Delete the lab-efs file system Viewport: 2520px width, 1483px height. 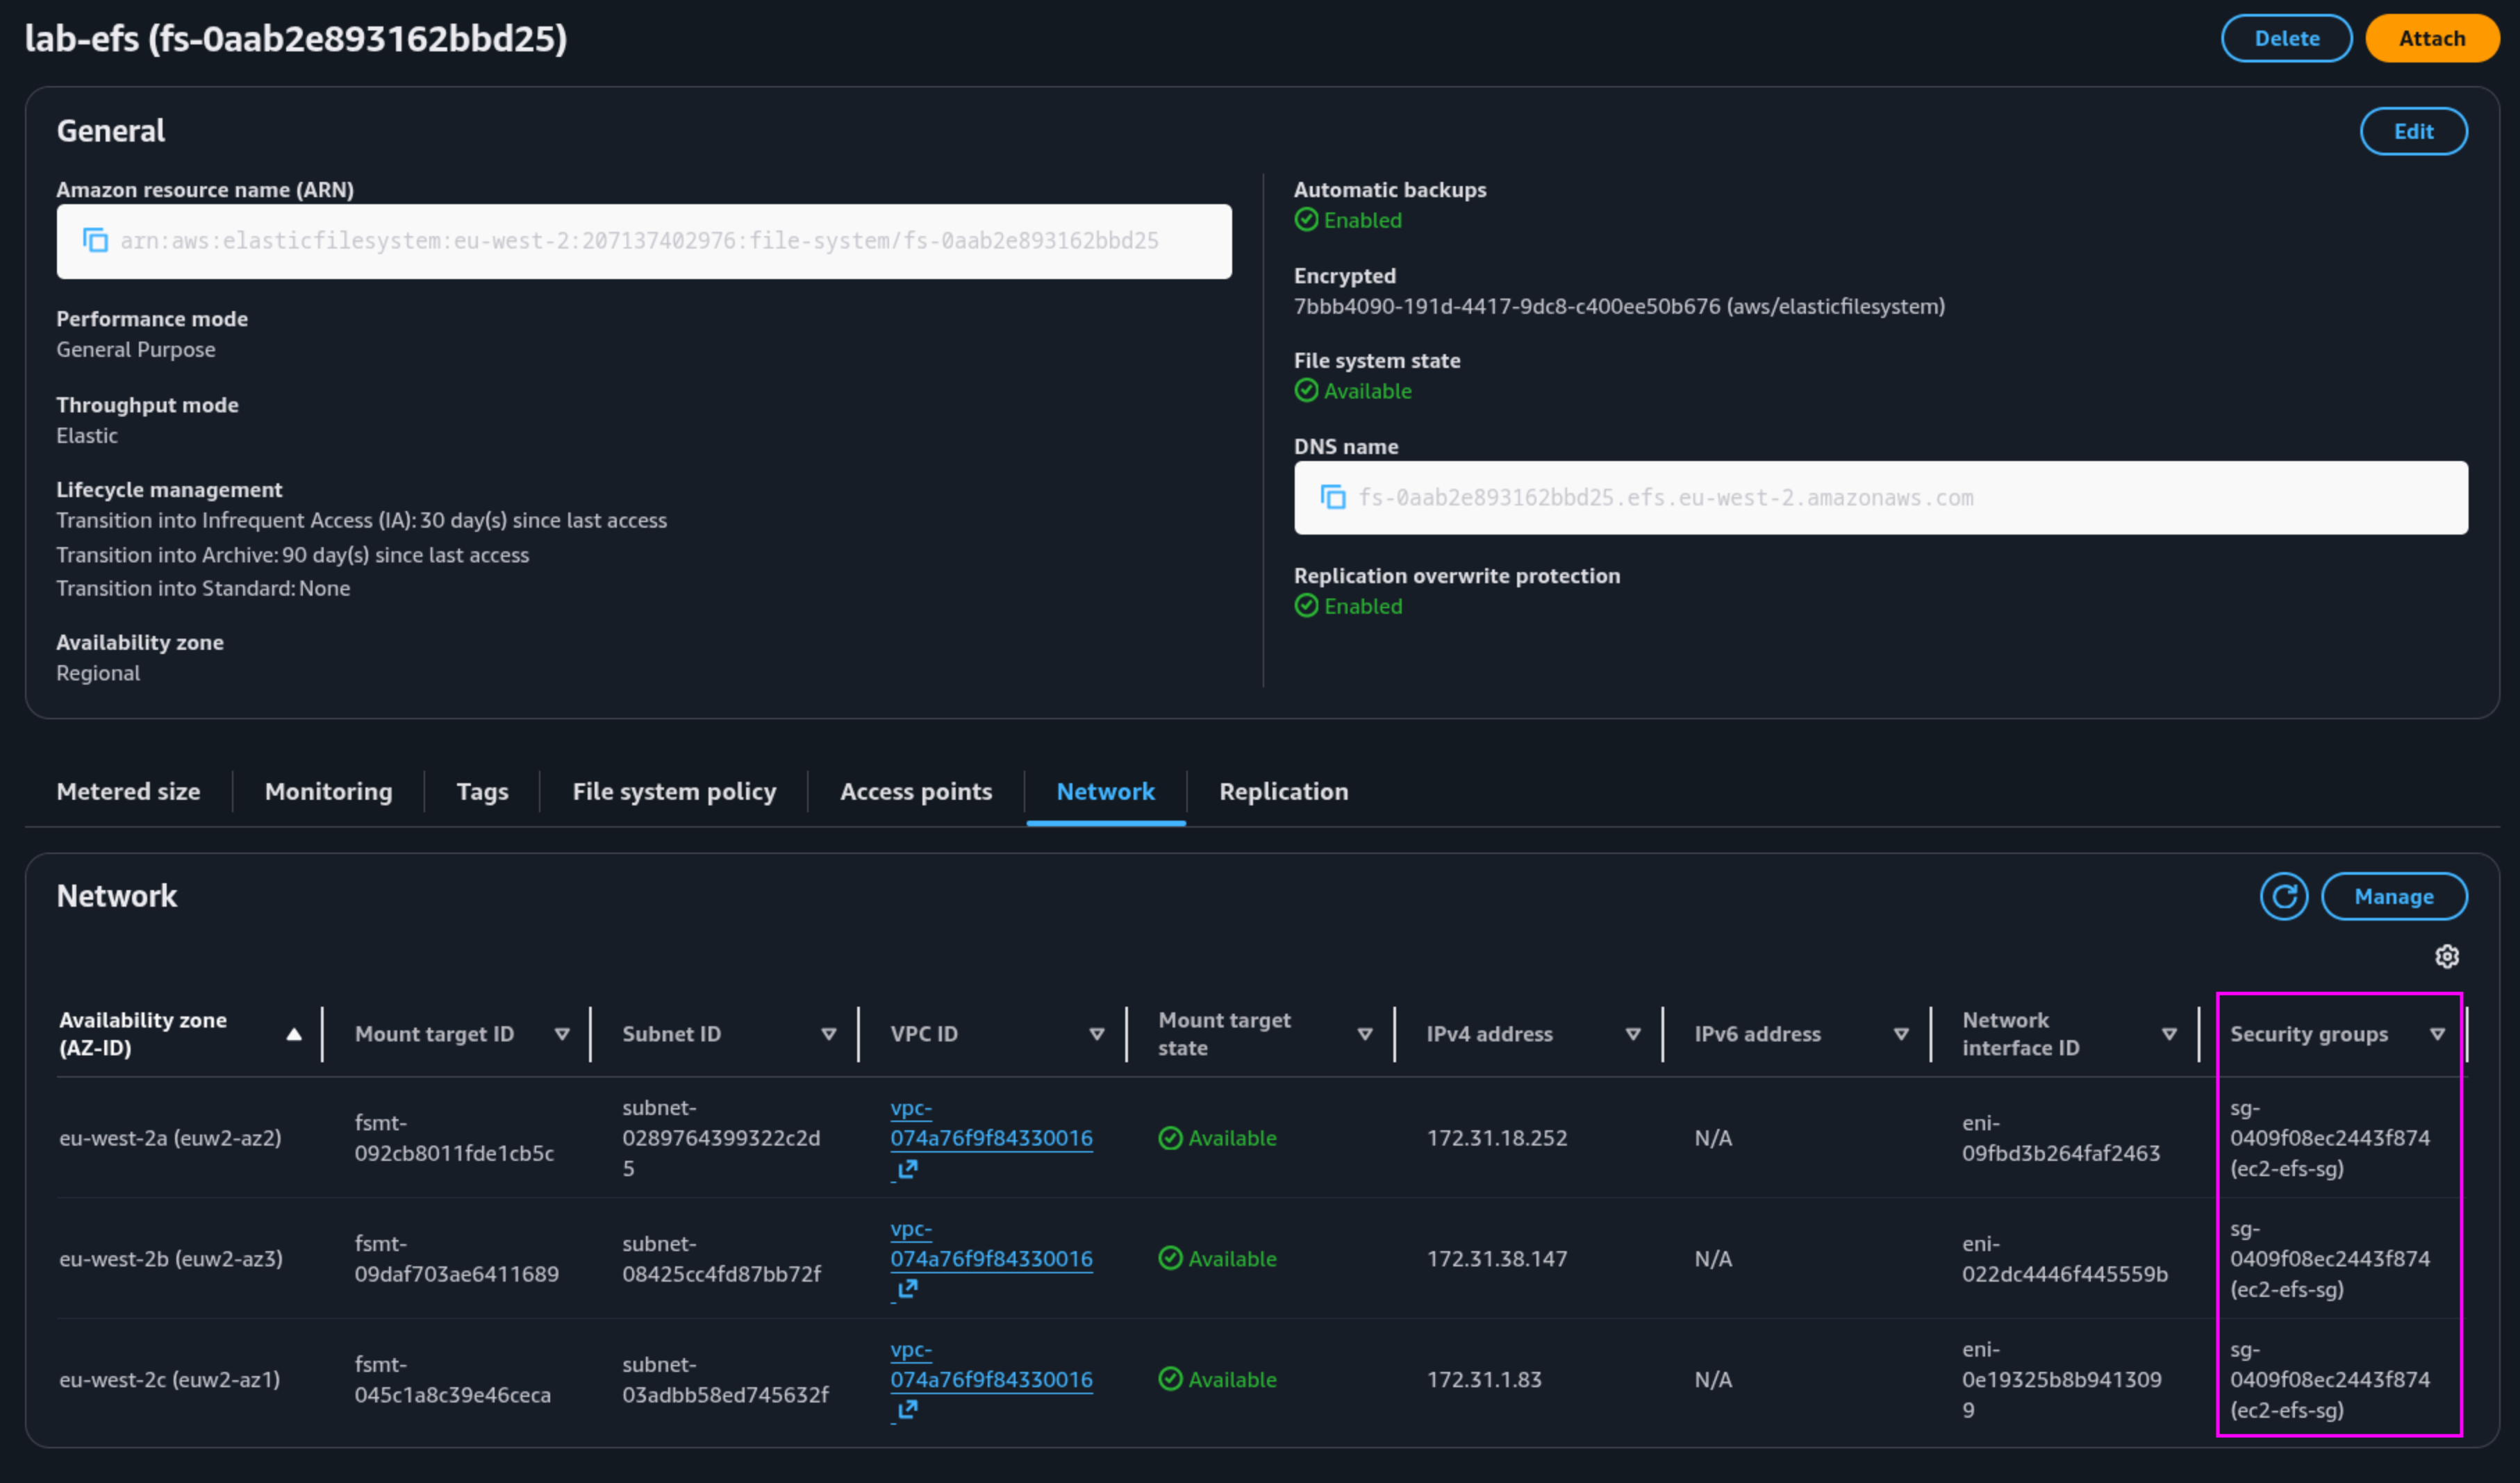point(2286,38)
